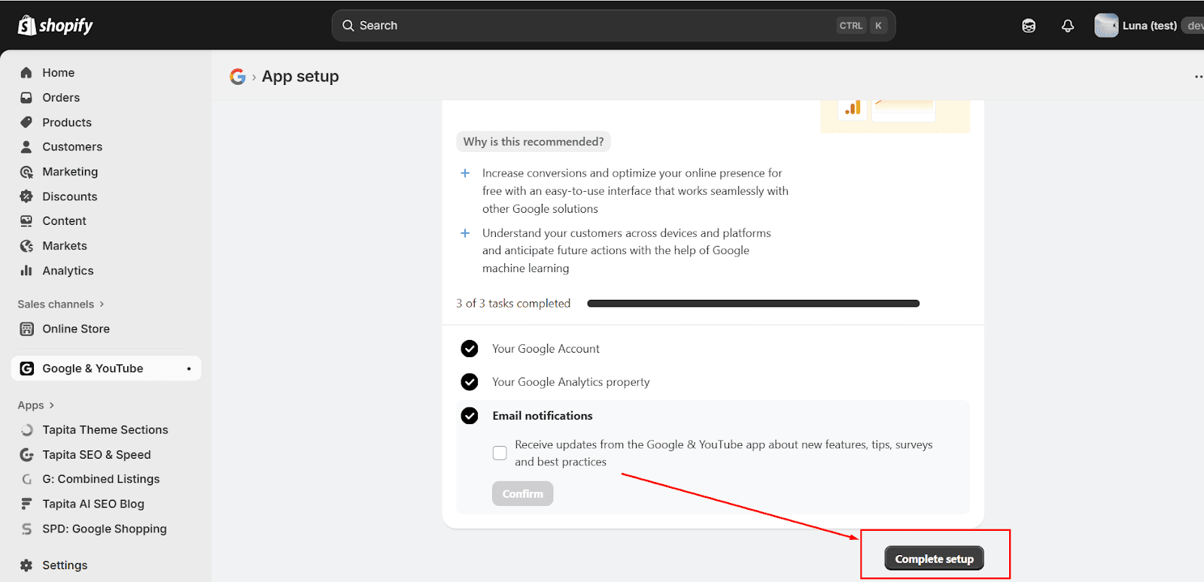Click the Confirm button
This screenshot has height=582, width=1204.
pos(522,493)
